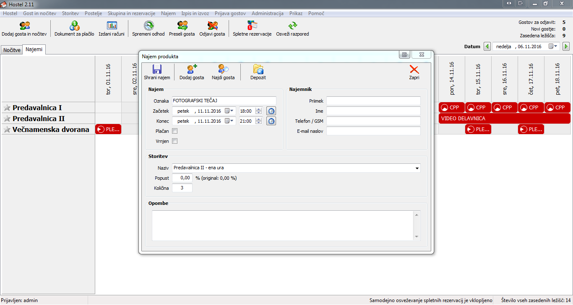573x305 pixels.
Task: Open the Konec date picker dropdown
Action: (x=229, y=121)
